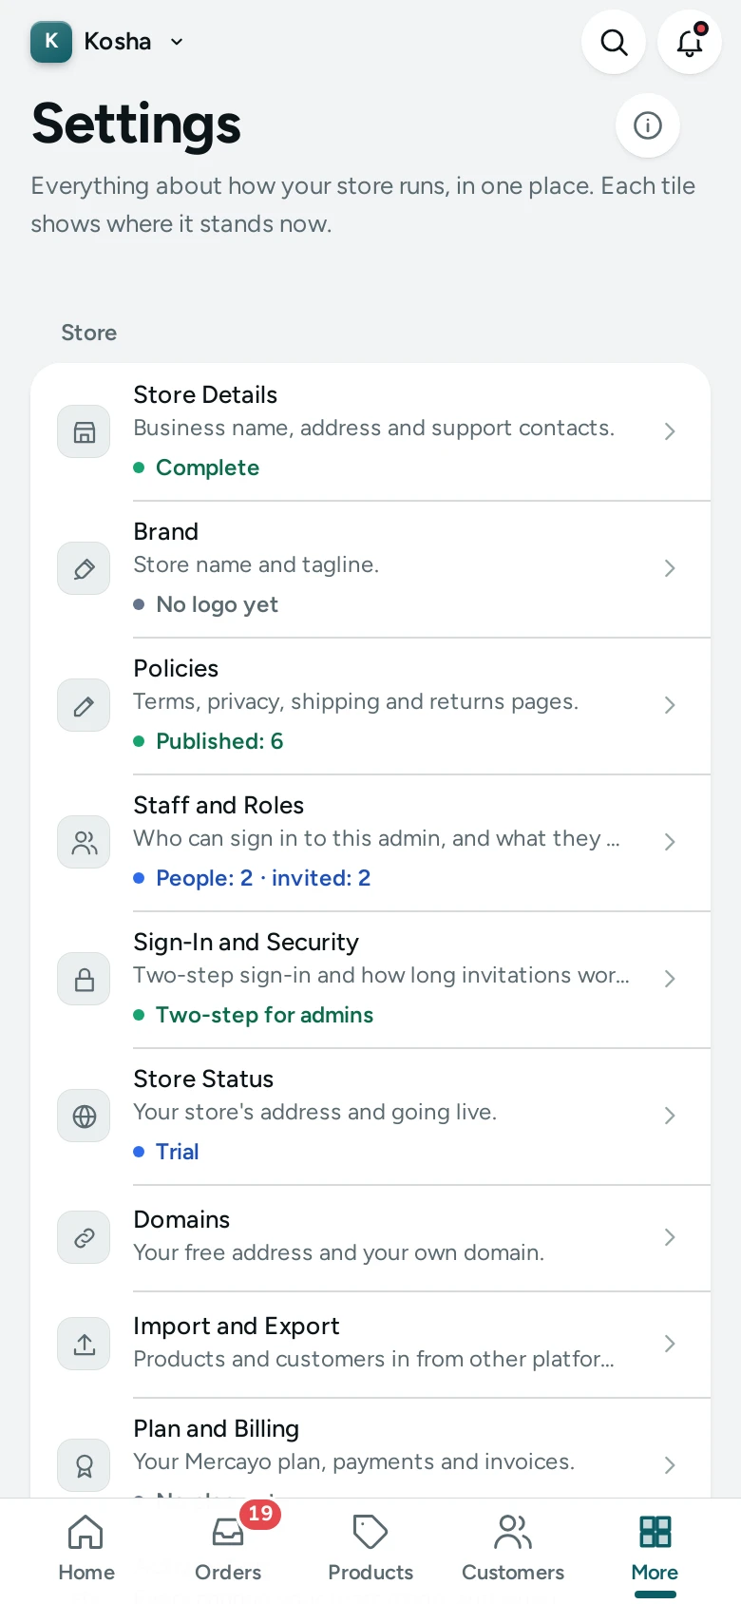Click 'Your store's address and going live.'

[314, 1112]
